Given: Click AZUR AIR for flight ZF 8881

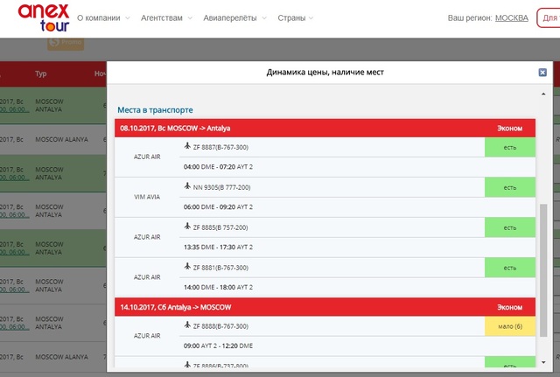Looking at the screenshot, I should (x=147, y=277).
